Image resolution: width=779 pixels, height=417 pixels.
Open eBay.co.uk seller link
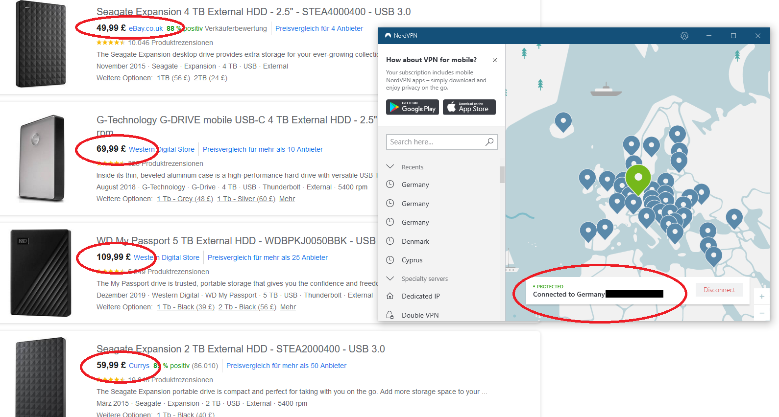tap(146, 28)
